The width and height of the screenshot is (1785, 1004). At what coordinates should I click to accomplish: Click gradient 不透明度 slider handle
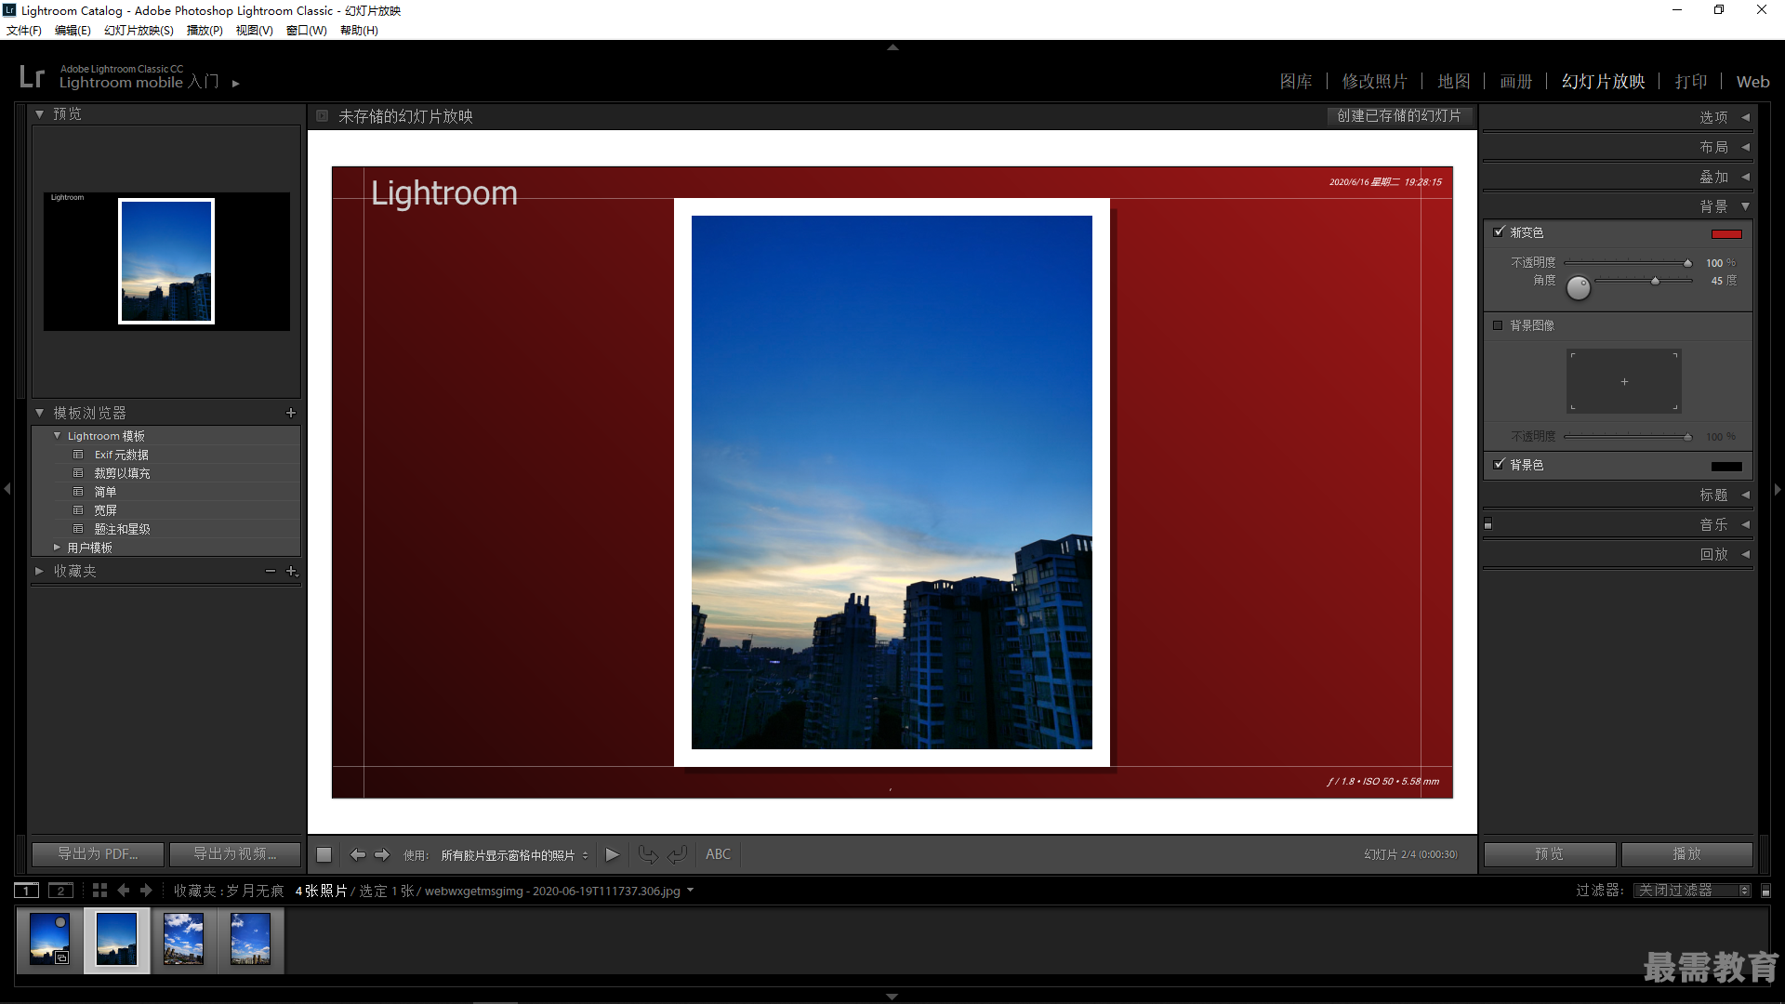1687,263
